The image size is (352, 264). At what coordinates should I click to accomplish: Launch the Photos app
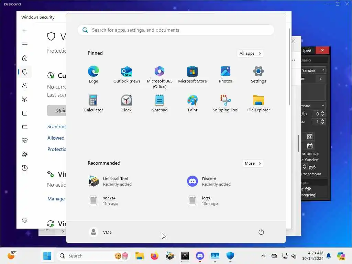tap(225, 75)
